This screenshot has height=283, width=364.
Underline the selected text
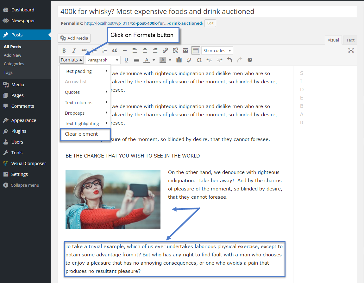(126, 60)
